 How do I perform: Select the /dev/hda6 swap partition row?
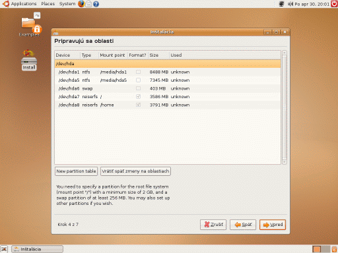(168, 88)
